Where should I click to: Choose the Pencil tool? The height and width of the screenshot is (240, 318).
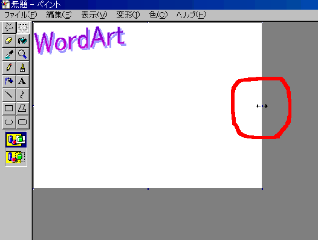pos(9,68)
